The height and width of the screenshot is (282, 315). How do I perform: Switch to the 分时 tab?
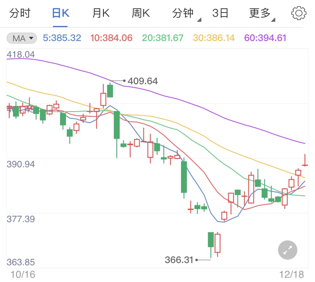pos(20,13)
